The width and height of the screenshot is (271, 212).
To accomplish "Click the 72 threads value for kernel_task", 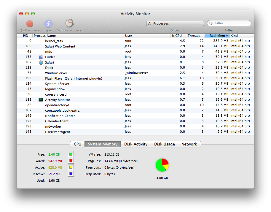I will coord(202,41).
